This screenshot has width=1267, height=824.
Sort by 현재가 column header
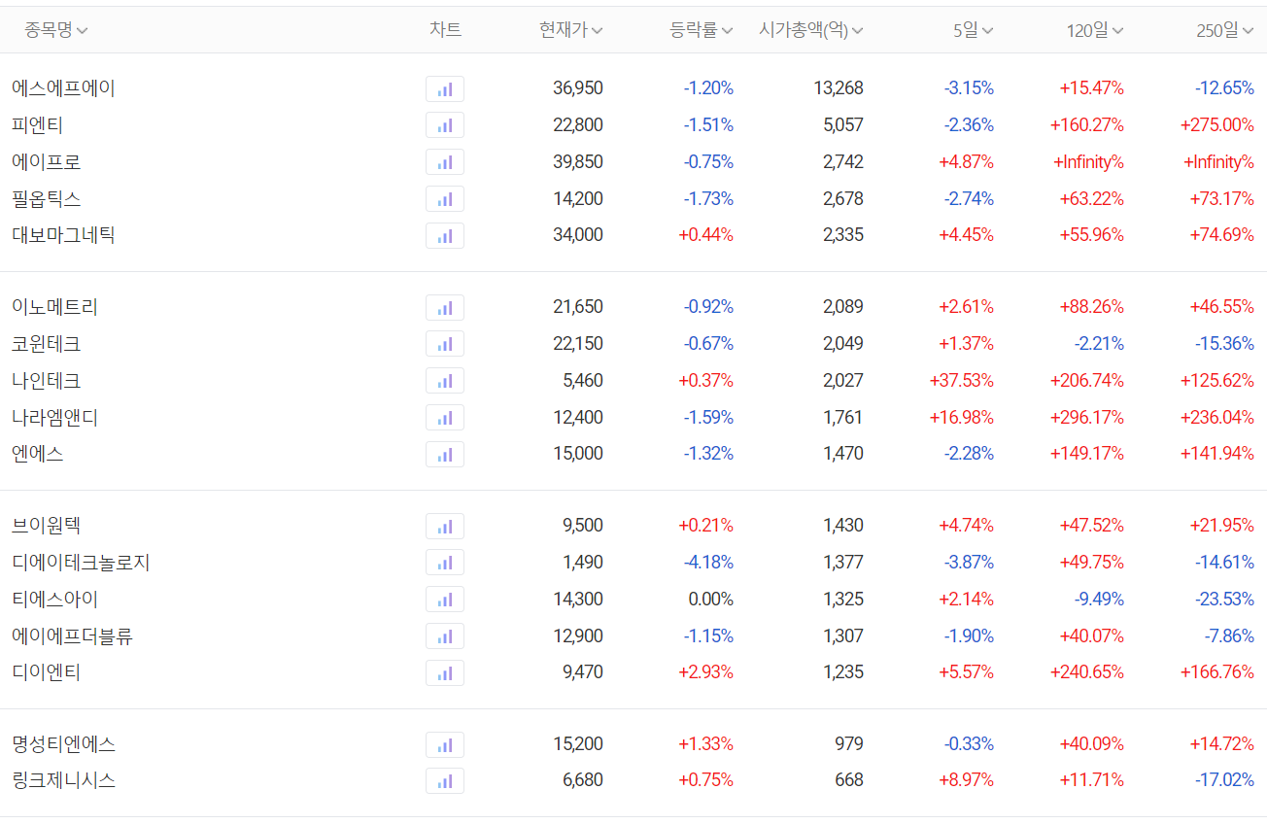(571, 30)
